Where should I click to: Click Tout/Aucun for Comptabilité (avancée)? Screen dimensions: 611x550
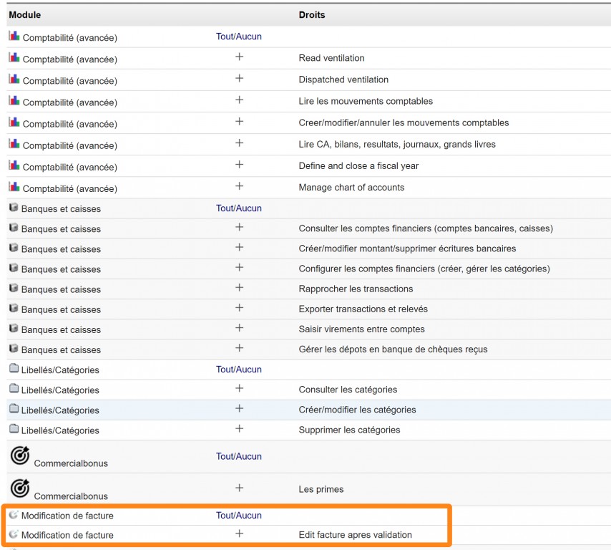pos(239,37)
